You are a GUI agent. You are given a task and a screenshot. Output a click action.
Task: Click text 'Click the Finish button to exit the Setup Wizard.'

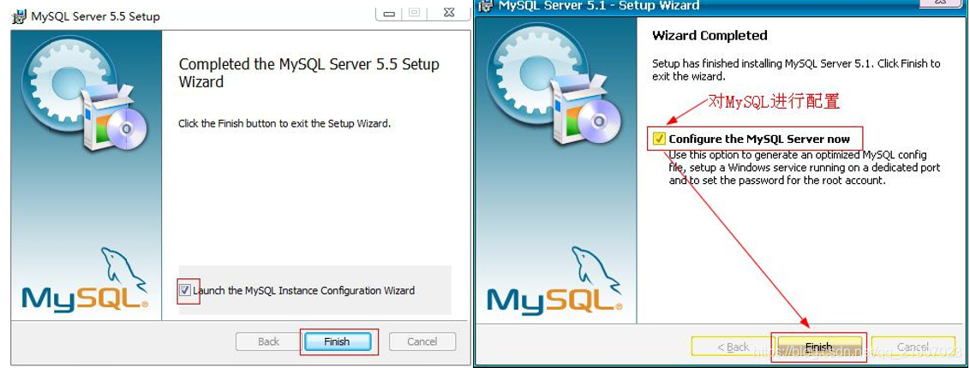point(284,123)
